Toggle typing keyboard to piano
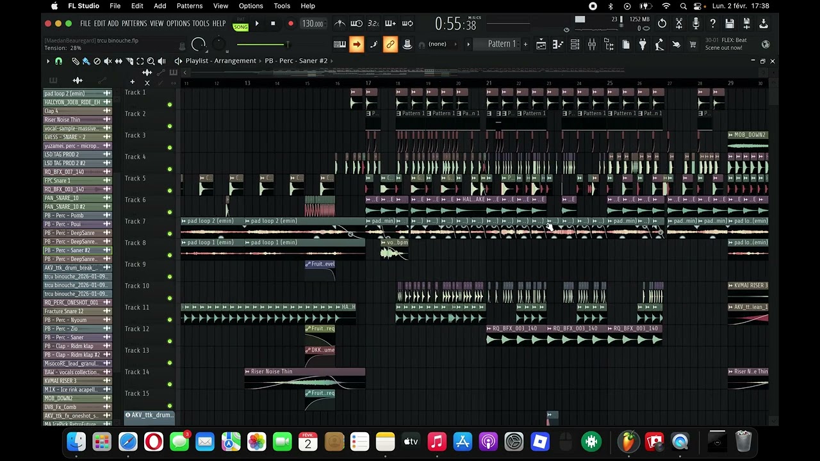 pyautogui.click(x=340, y=44)
